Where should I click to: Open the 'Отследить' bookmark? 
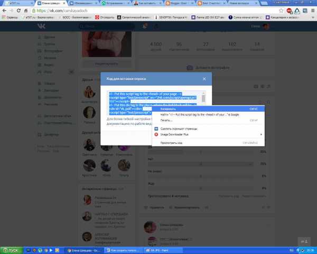click(x=105, y=17)
